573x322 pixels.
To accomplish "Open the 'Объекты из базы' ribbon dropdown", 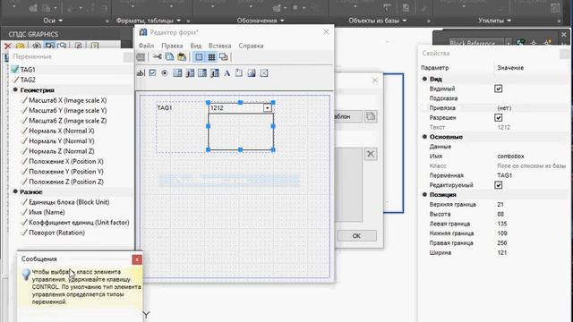I will (x=378, y=21).
